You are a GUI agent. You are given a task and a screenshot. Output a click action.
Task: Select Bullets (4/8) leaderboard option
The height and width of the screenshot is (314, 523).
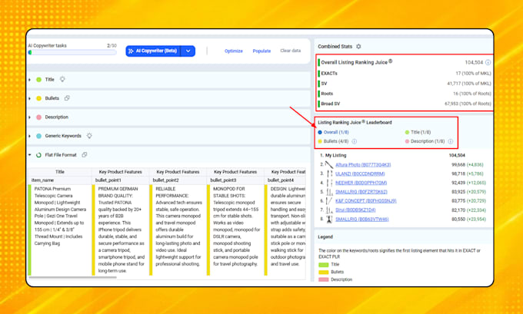pos(333,141)
